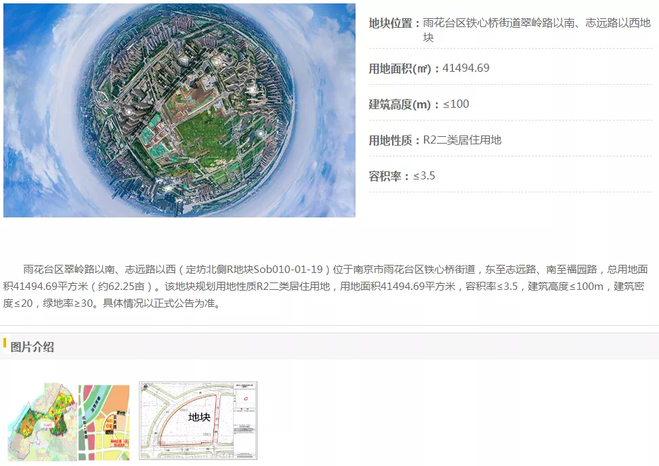659x466 pixels.
Task: Select the ≤100 building height value
Action: click(x=456, y=104)
